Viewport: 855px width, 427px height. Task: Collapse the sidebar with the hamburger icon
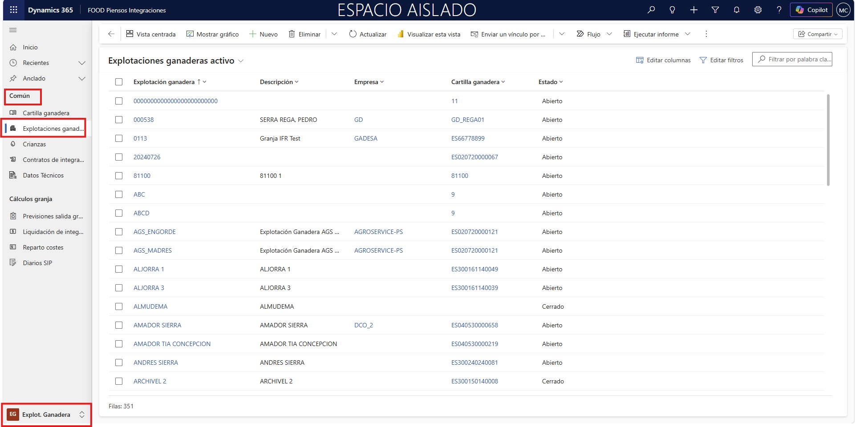point(13,30)
